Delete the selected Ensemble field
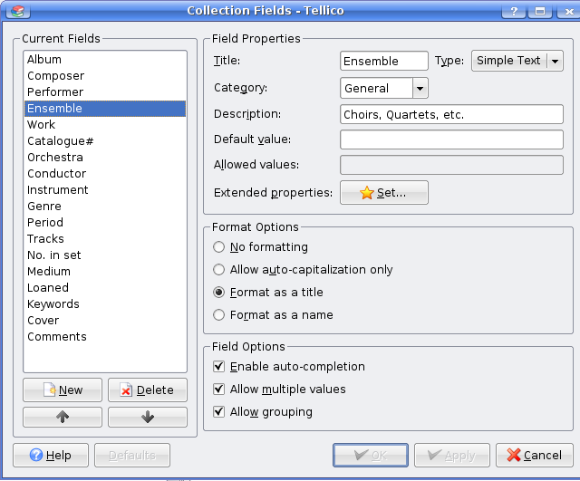 (x=147, y=390)
